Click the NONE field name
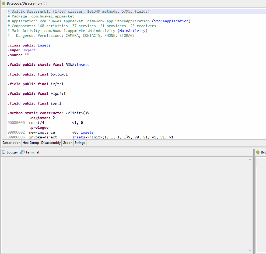The width and height of the screenshot is (266, 254). 70,65
